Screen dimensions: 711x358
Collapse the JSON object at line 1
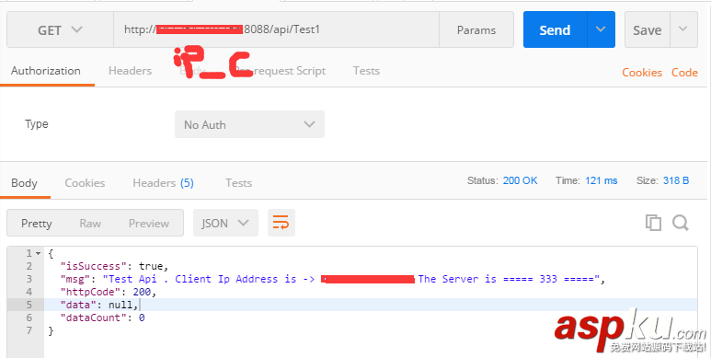click(x=38, y=253)
